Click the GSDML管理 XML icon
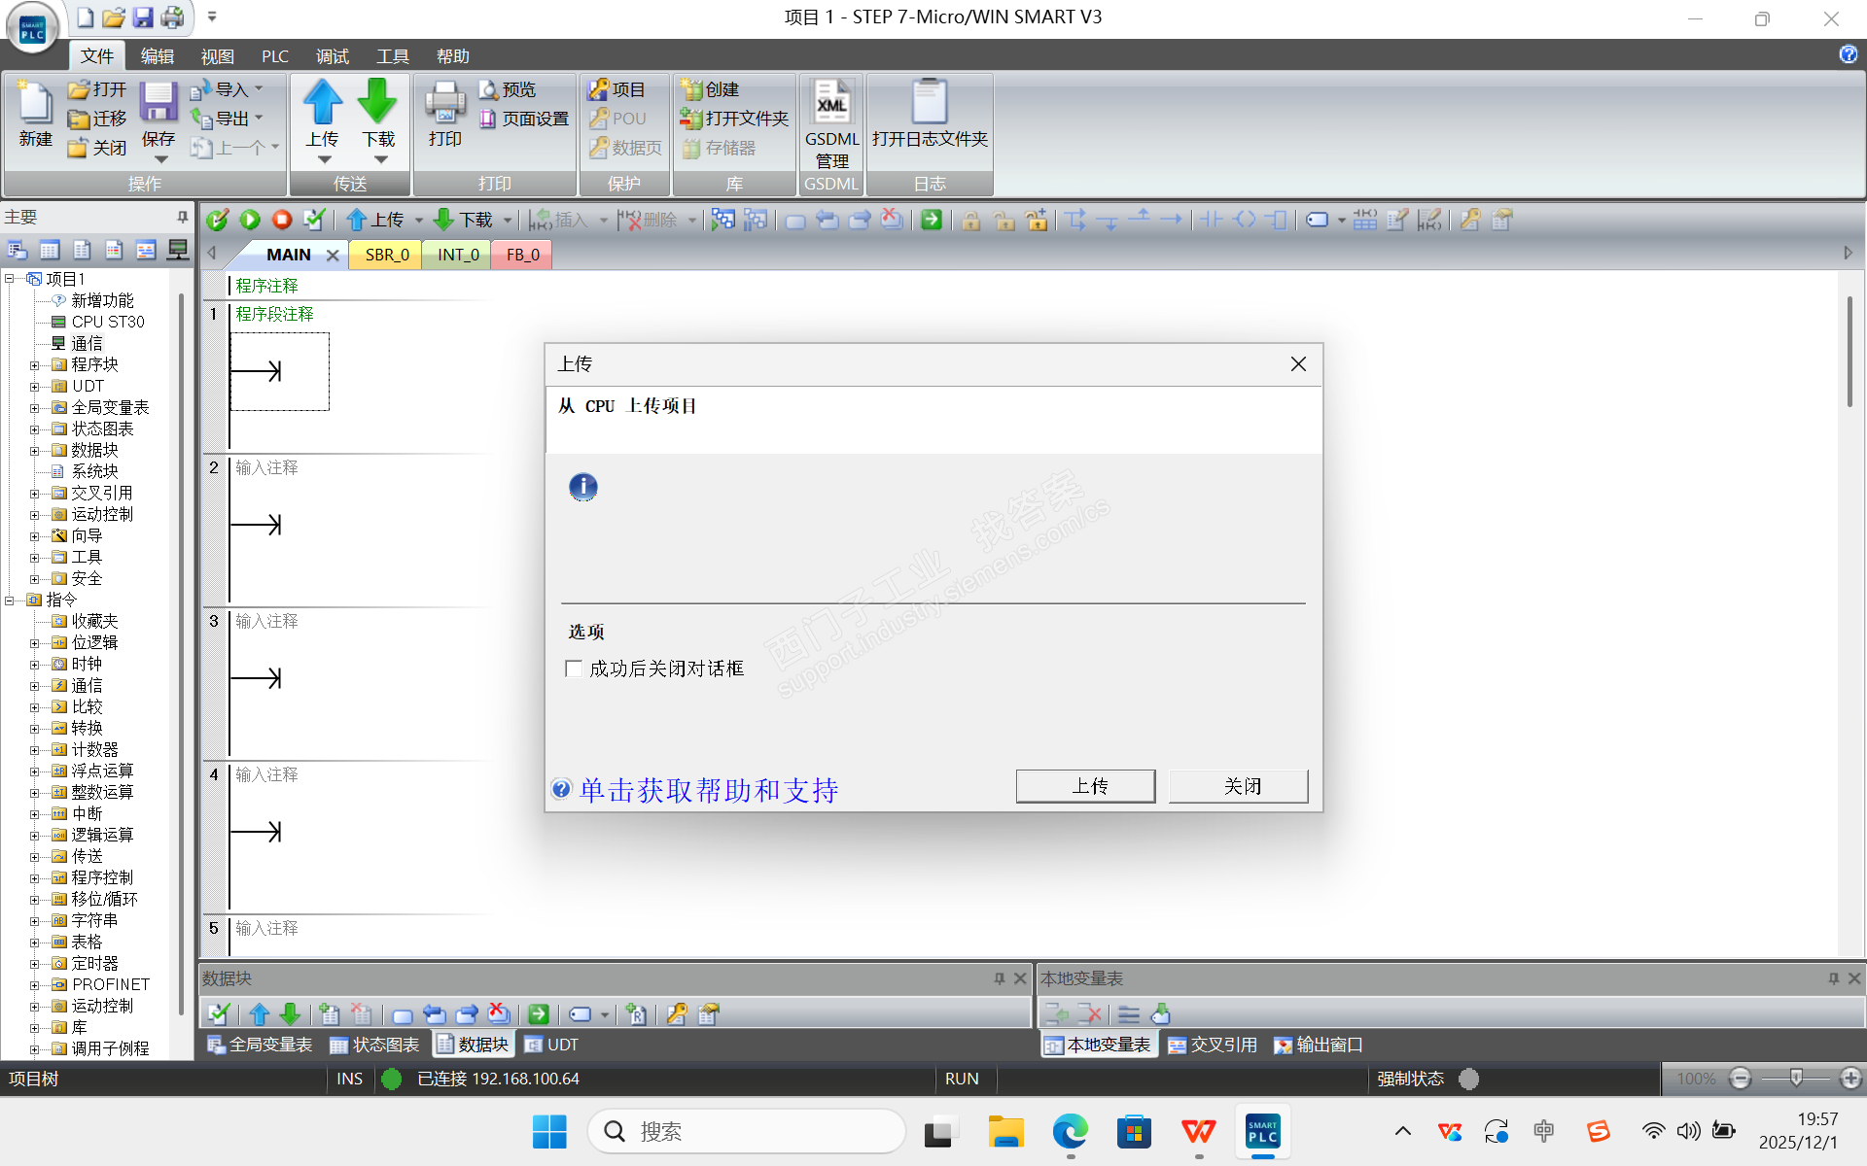Viewport: 1867px width, 1166px height. pyautogui.click(x=831, y=103)
